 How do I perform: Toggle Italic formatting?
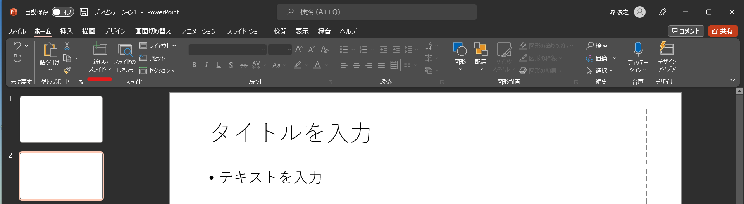tap(207, 65)
